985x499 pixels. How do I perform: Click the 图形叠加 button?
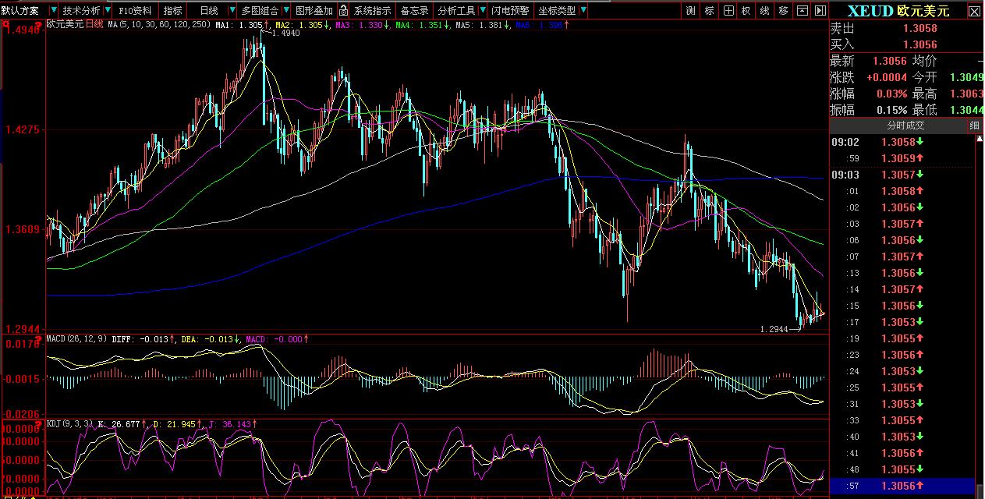tap(314, 10)
